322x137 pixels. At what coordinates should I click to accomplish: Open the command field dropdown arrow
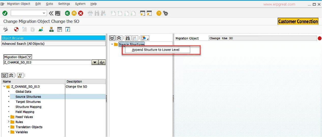[x=44, y=13]
